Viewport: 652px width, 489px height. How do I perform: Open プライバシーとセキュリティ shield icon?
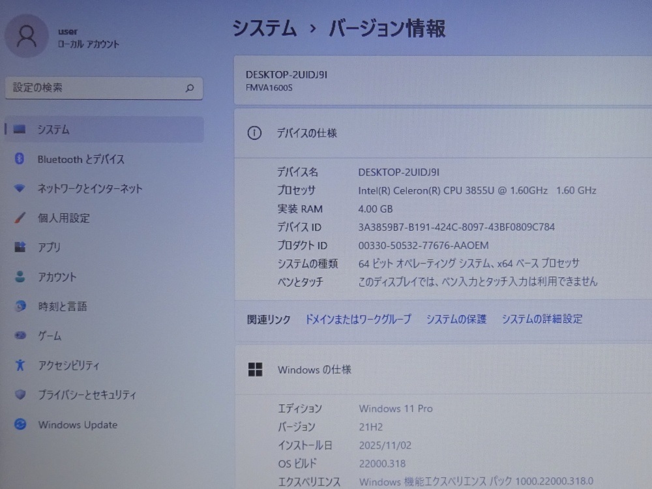20,395
